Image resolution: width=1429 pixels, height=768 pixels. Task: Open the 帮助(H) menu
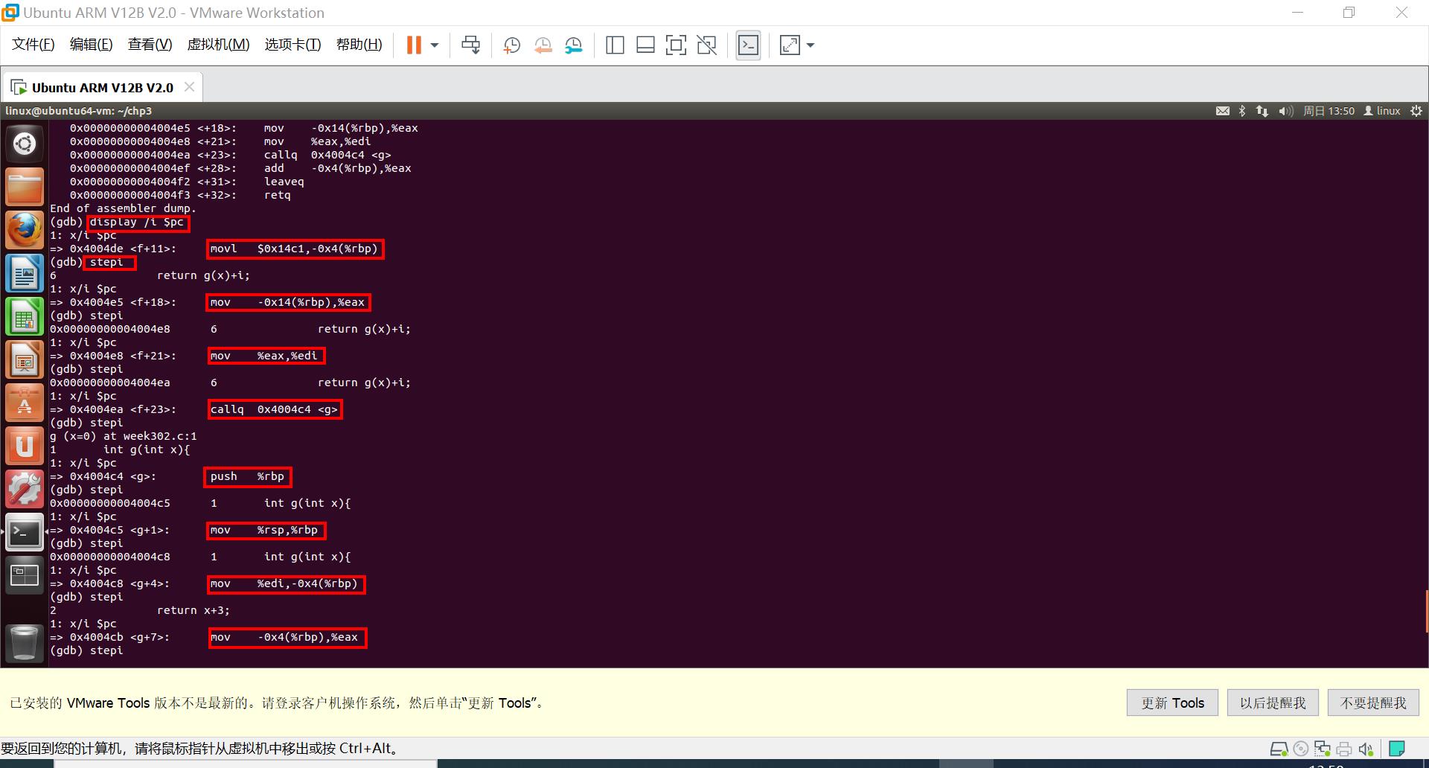359,45
